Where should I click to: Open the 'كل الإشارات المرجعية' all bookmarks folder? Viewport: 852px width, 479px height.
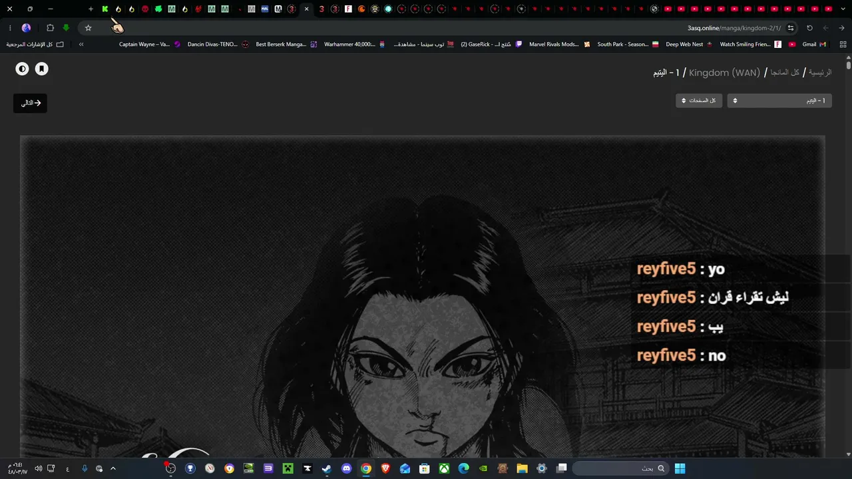35,45
